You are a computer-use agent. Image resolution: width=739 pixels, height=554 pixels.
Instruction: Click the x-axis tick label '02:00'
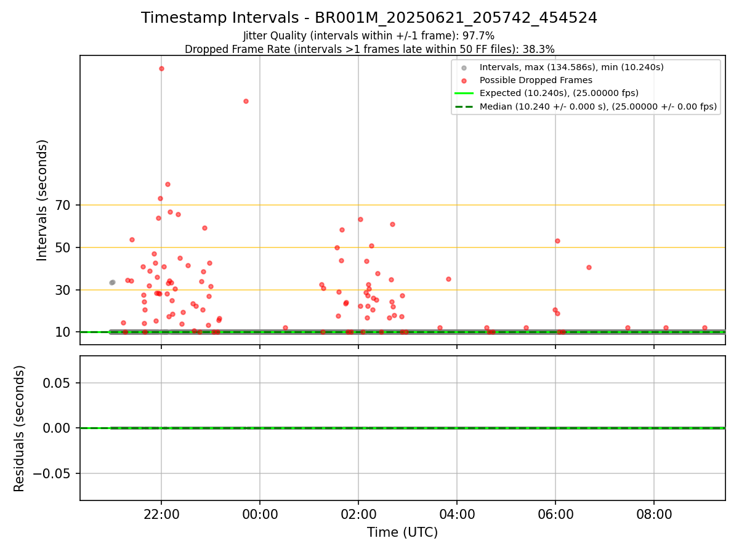click(358, 515)
